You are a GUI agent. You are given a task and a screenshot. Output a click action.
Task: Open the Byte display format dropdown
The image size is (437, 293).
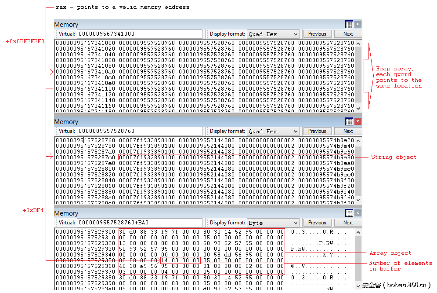pyautogui.click(x=295, y=223)
